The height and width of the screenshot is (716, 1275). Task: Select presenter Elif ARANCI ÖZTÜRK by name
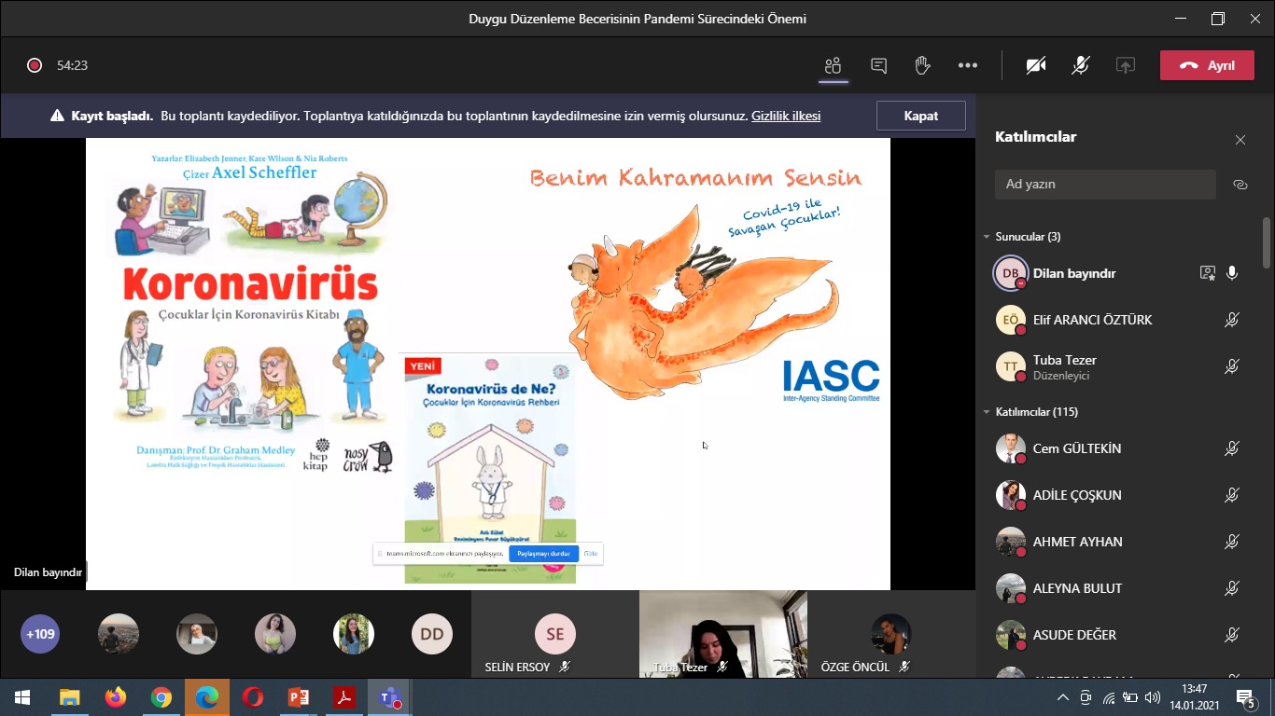click(1092, 320)
